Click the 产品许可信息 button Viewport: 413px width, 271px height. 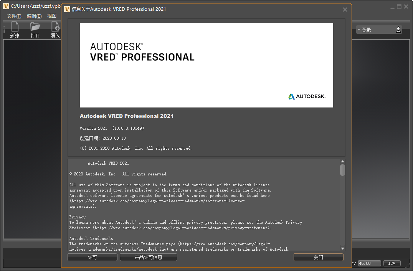tap(148, 257)
